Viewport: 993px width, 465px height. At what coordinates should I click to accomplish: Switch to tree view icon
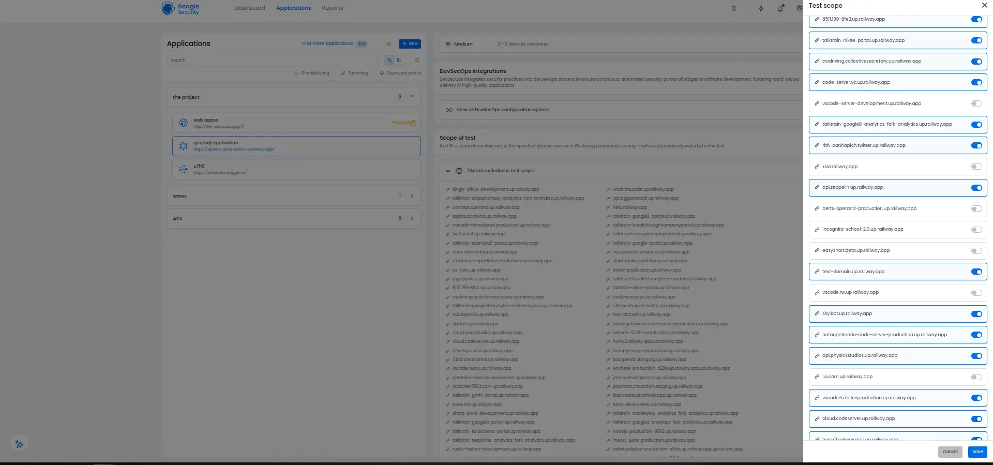pos(389,60)
